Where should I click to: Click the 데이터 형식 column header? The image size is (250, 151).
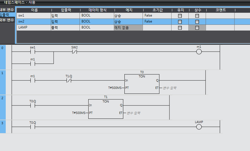[97, 10]
